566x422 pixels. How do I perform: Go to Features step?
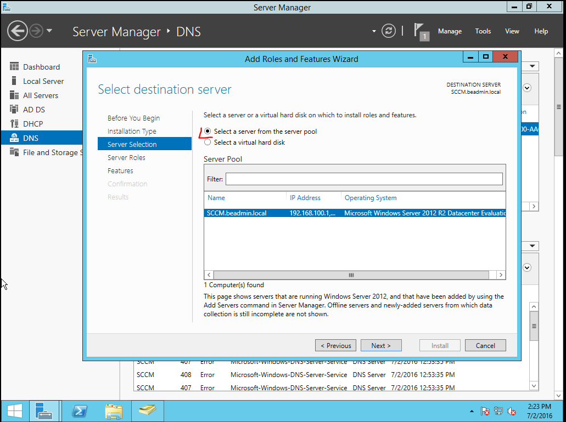click(120, 171)
